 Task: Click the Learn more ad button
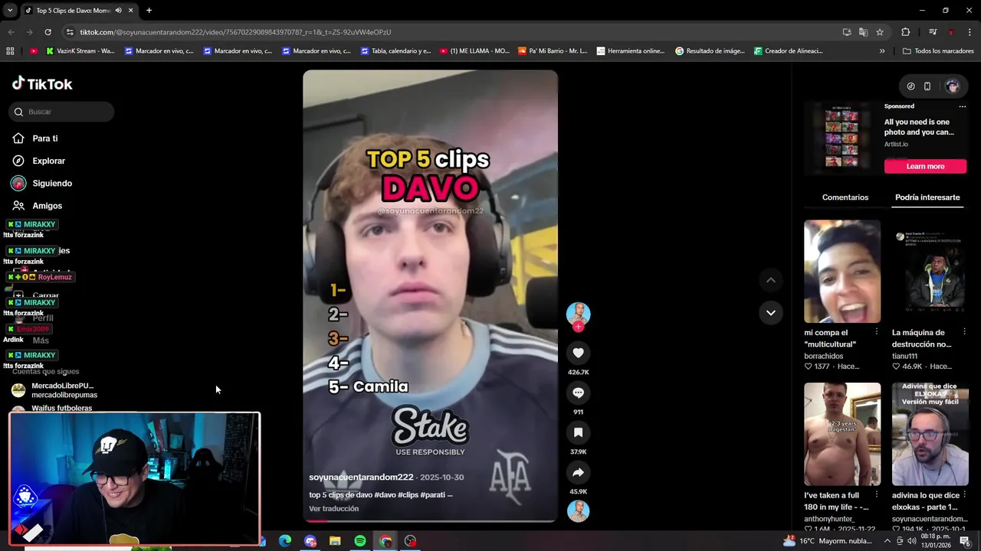pyautogui.click(x=925, y=166)
